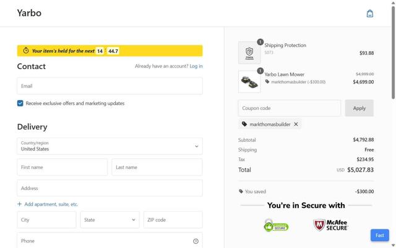Open the shopping bag cart icon
This screenshot has width=396, height=248.
[370, 14]
